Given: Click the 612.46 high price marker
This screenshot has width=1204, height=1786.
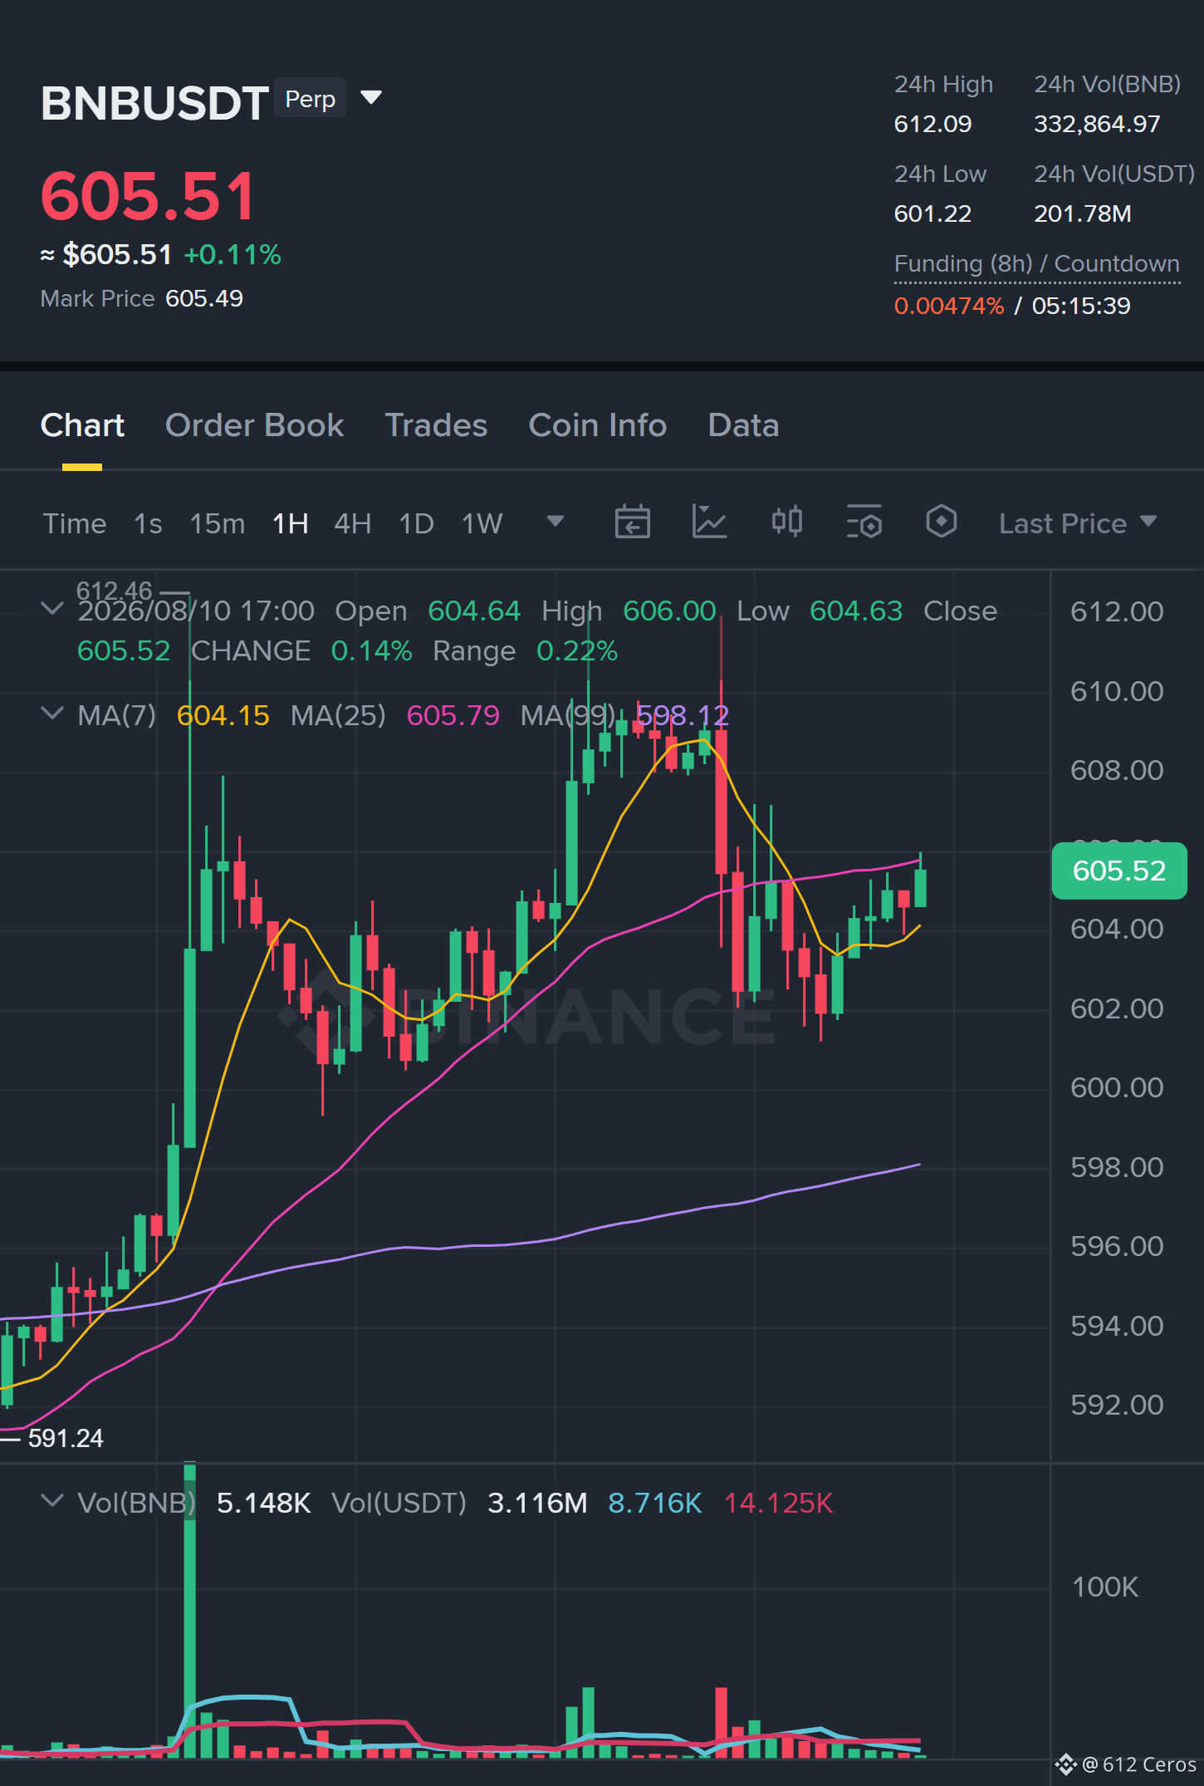Looking at the screenshot, I should point(115,591).
